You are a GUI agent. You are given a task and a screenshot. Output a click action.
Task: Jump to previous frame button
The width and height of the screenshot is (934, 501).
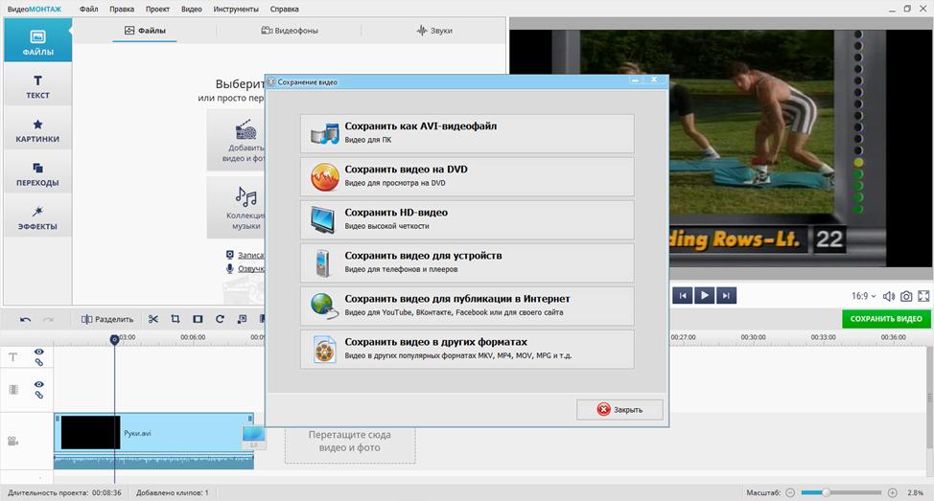[683, 295]
